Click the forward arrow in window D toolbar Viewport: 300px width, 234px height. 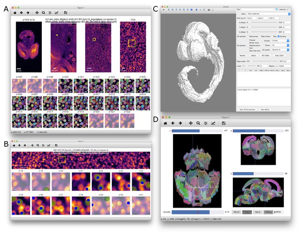tap(180, 123)
